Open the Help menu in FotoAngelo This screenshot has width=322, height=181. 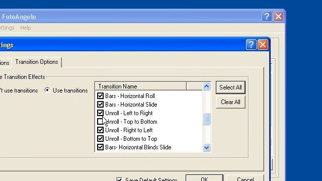[x=26, y=28]
